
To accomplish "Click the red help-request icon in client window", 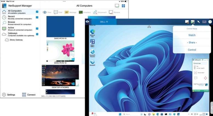I will click(x=205, y=78).
